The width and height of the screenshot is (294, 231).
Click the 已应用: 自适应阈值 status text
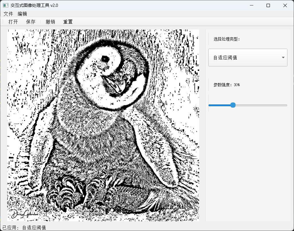pos(24,228)
